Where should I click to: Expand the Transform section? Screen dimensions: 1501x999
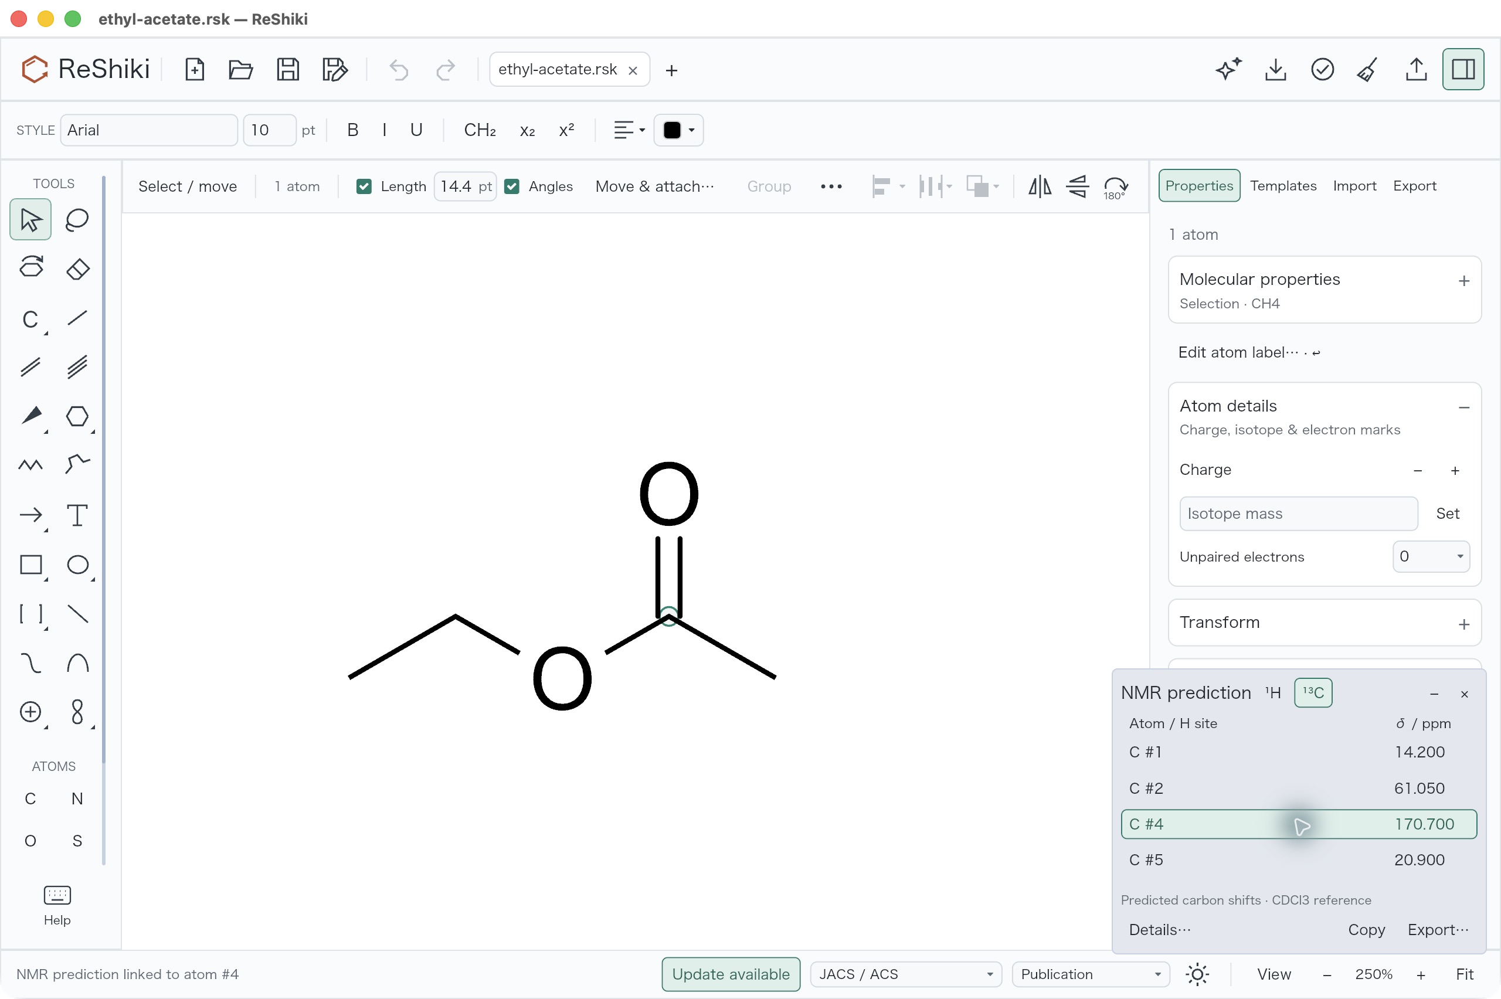1464,624
